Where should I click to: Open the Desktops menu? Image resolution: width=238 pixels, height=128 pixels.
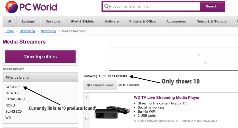click(x=53, y=22)
